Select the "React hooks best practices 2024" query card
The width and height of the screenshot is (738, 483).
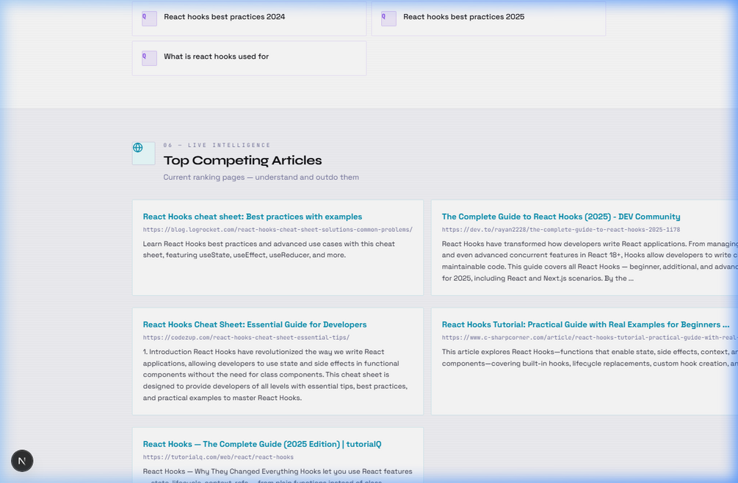pos(249,18)
